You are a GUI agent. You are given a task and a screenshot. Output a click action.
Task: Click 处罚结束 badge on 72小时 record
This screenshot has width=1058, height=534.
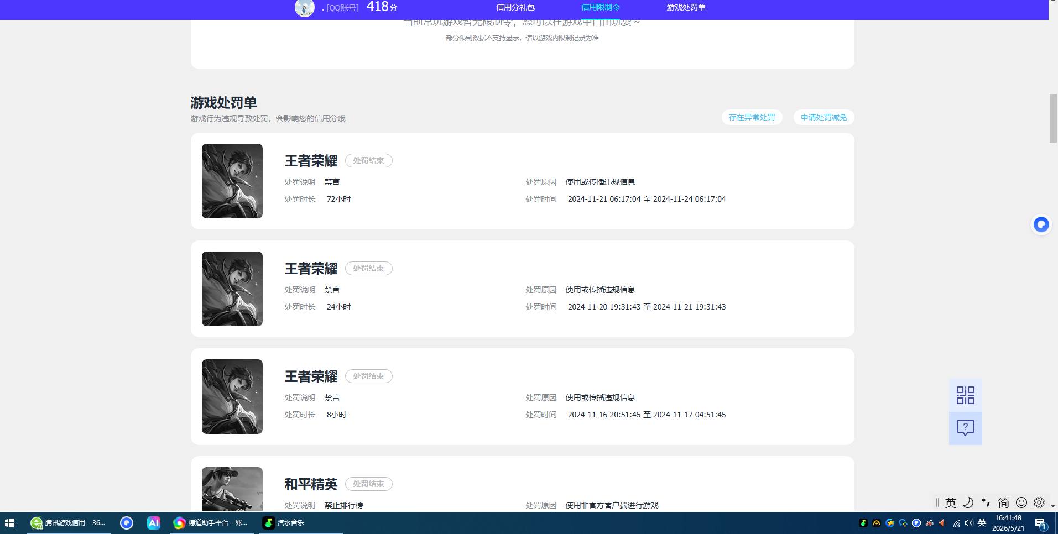[369, 160]
